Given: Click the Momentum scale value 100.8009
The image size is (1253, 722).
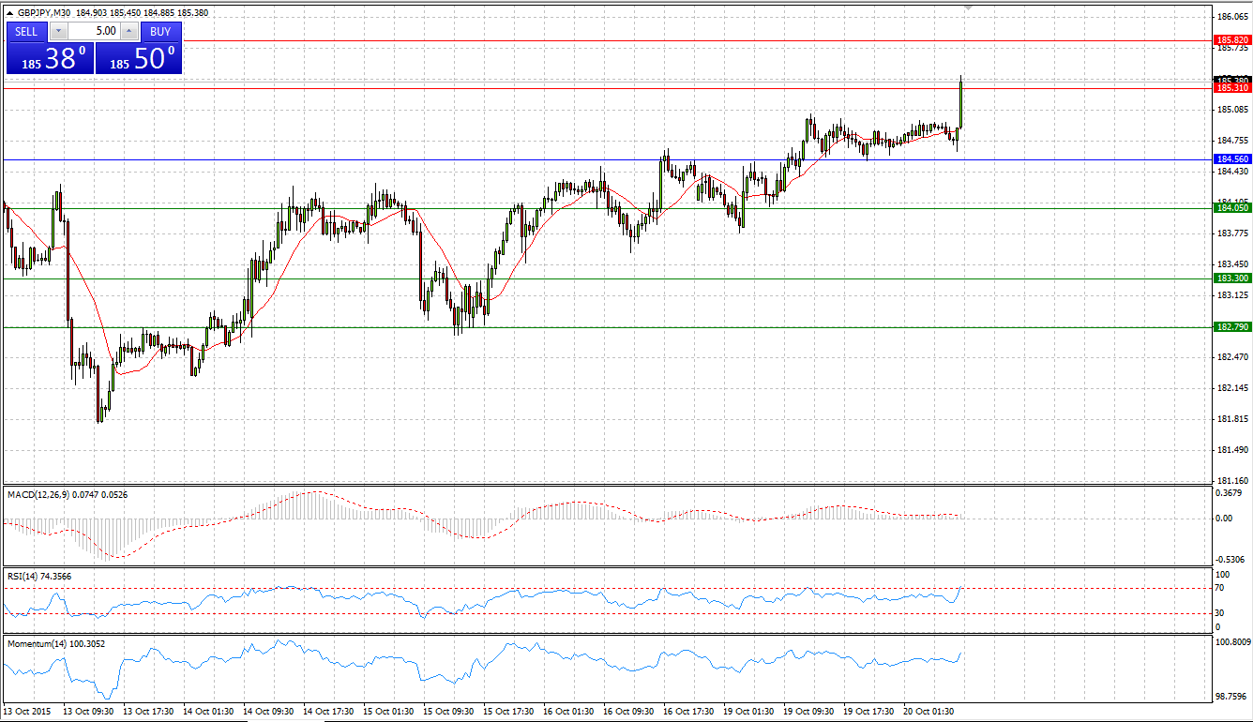Looking at the screenshot, I should [x=1232, y=642].
